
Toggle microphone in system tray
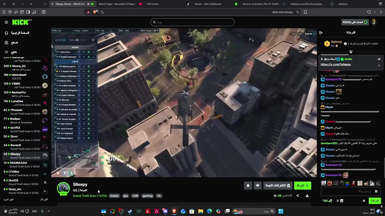(42, 211)
